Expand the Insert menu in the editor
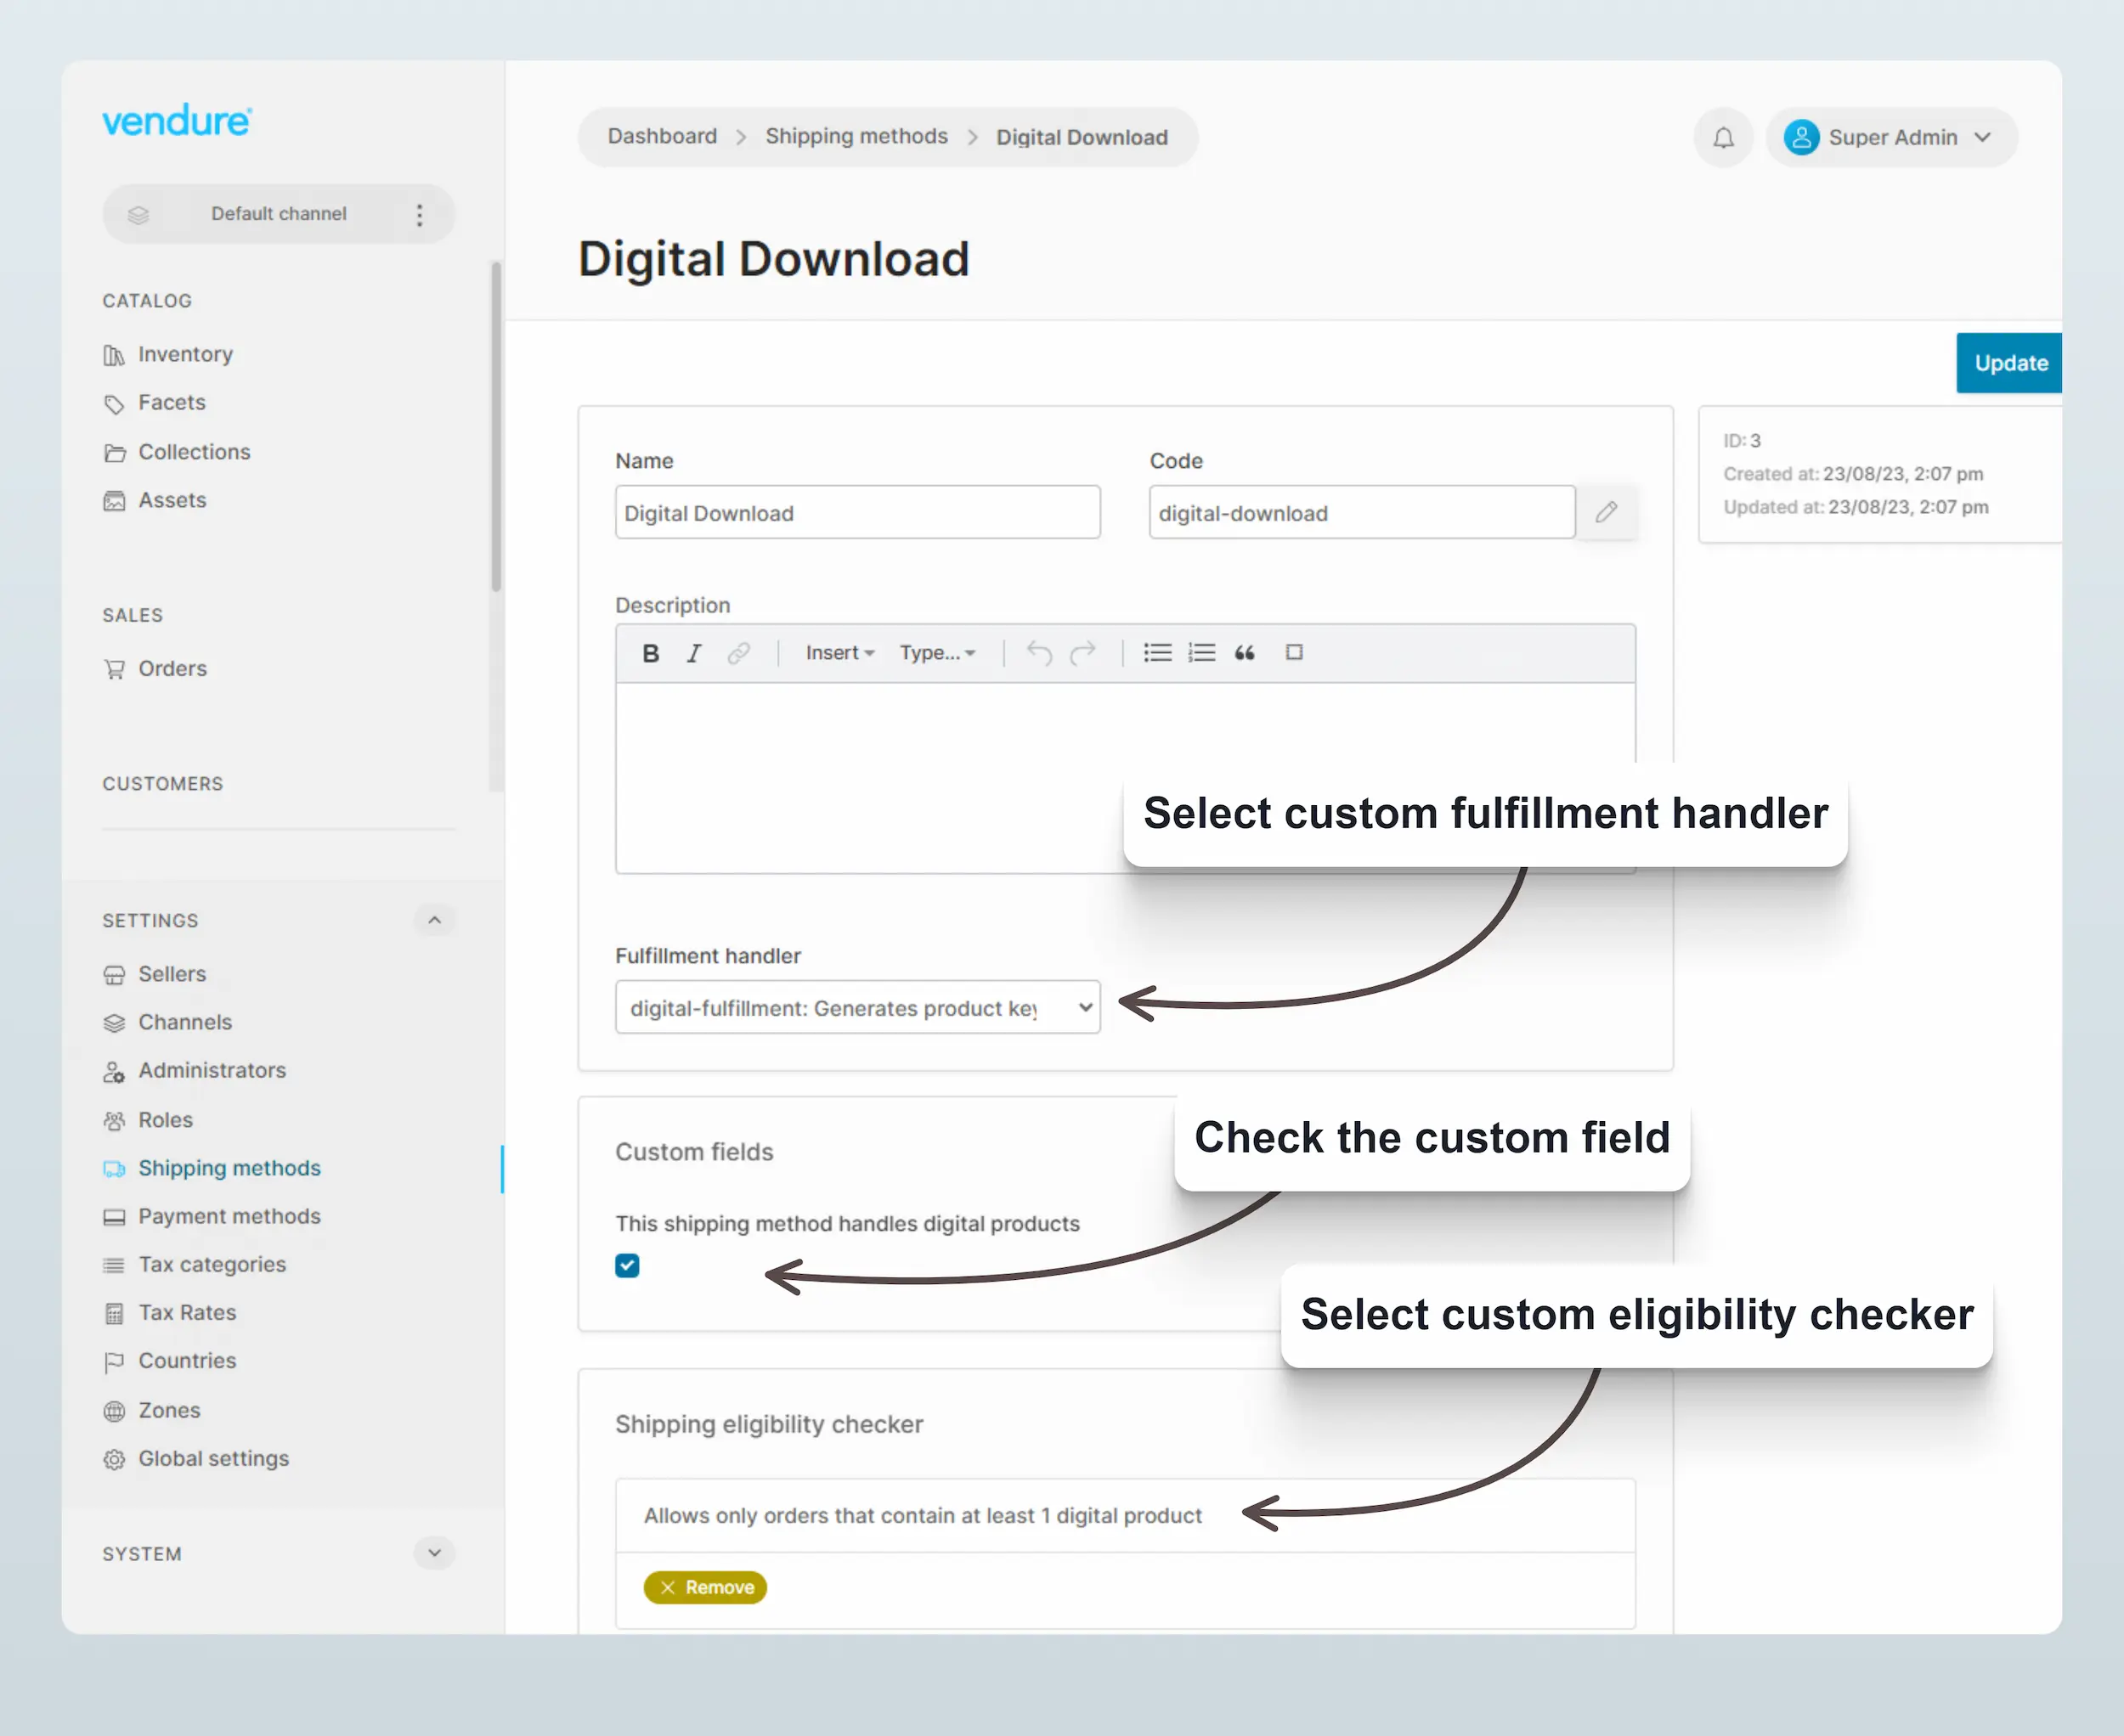The image size is (2124, 1736). (839, 653)
